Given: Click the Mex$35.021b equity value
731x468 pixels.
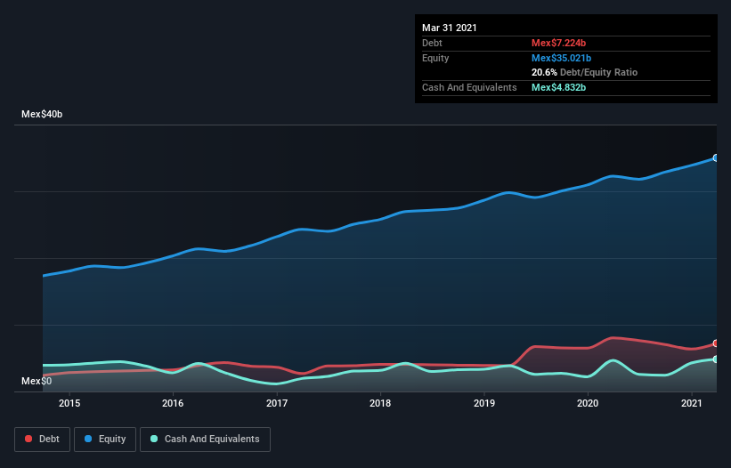Looking at the screenshot, I should [x=561, y=58].
